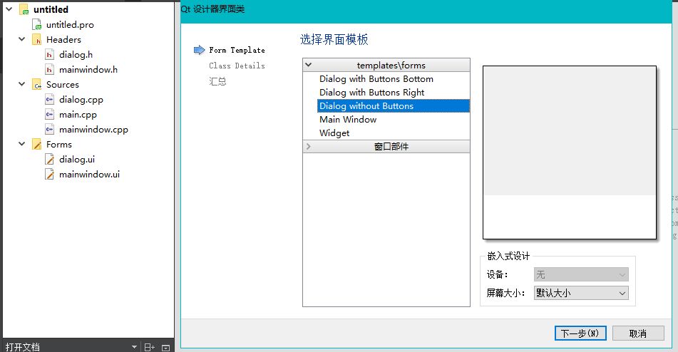
Task: Select Main Window template
Action: 348,120
